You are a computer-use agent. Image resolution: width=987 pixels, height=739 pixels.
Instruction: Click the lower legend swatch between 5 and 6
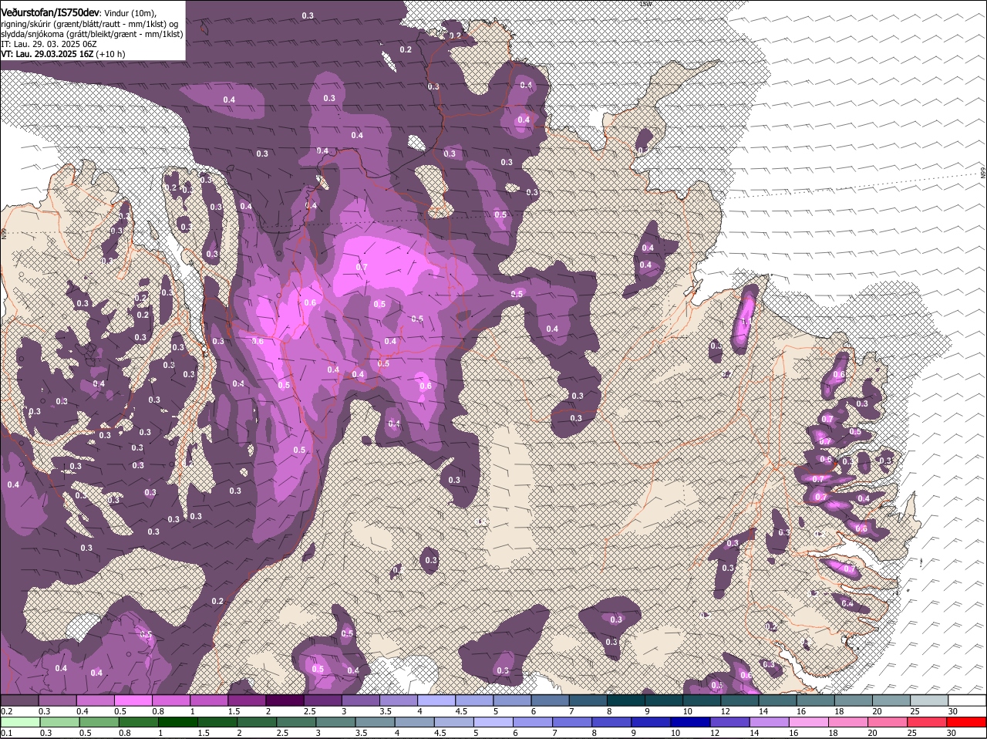pos(495,722)
